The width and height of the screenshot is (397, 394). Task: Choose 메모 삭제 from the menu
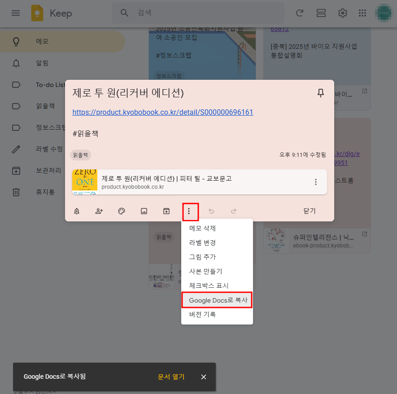(x=217, y=228)
